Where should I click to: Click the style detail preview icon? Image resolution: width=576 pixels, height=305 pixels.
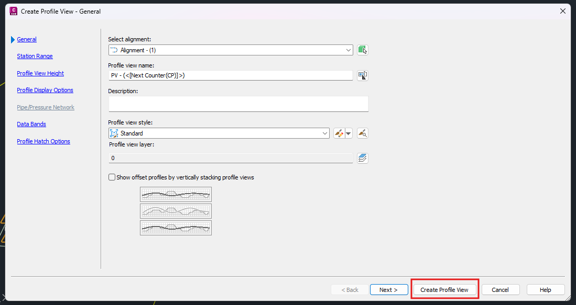point(363,133)
